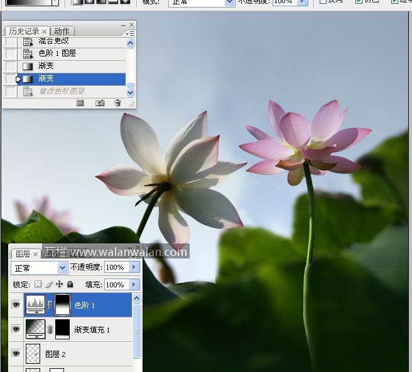
Task: Select the greyed 修改色阶图层 history state
Action: tap(61, 91)
